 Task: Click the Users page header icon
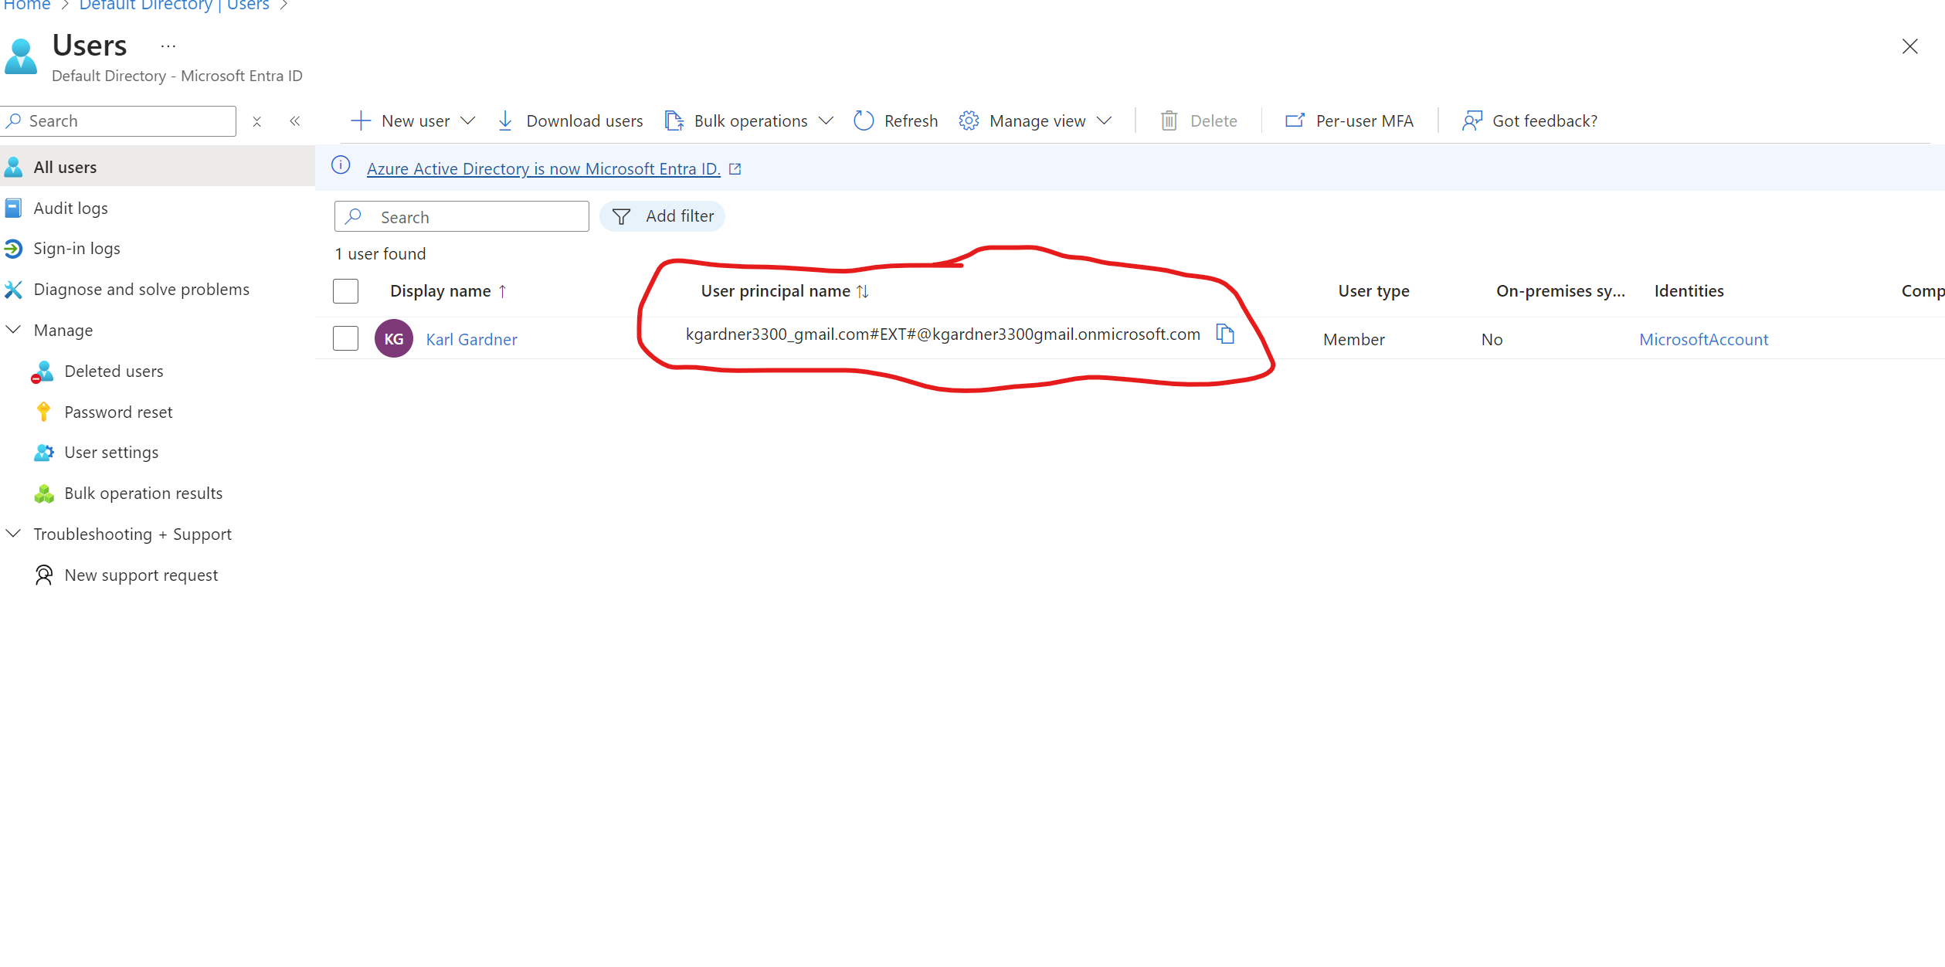pyautogui.click(x=21, y=56)
